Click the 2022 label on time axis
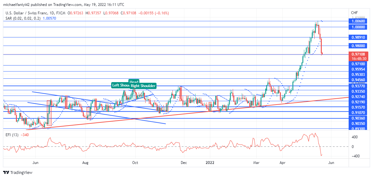Viewport: 373px width, 178px height. pos(210,163)
